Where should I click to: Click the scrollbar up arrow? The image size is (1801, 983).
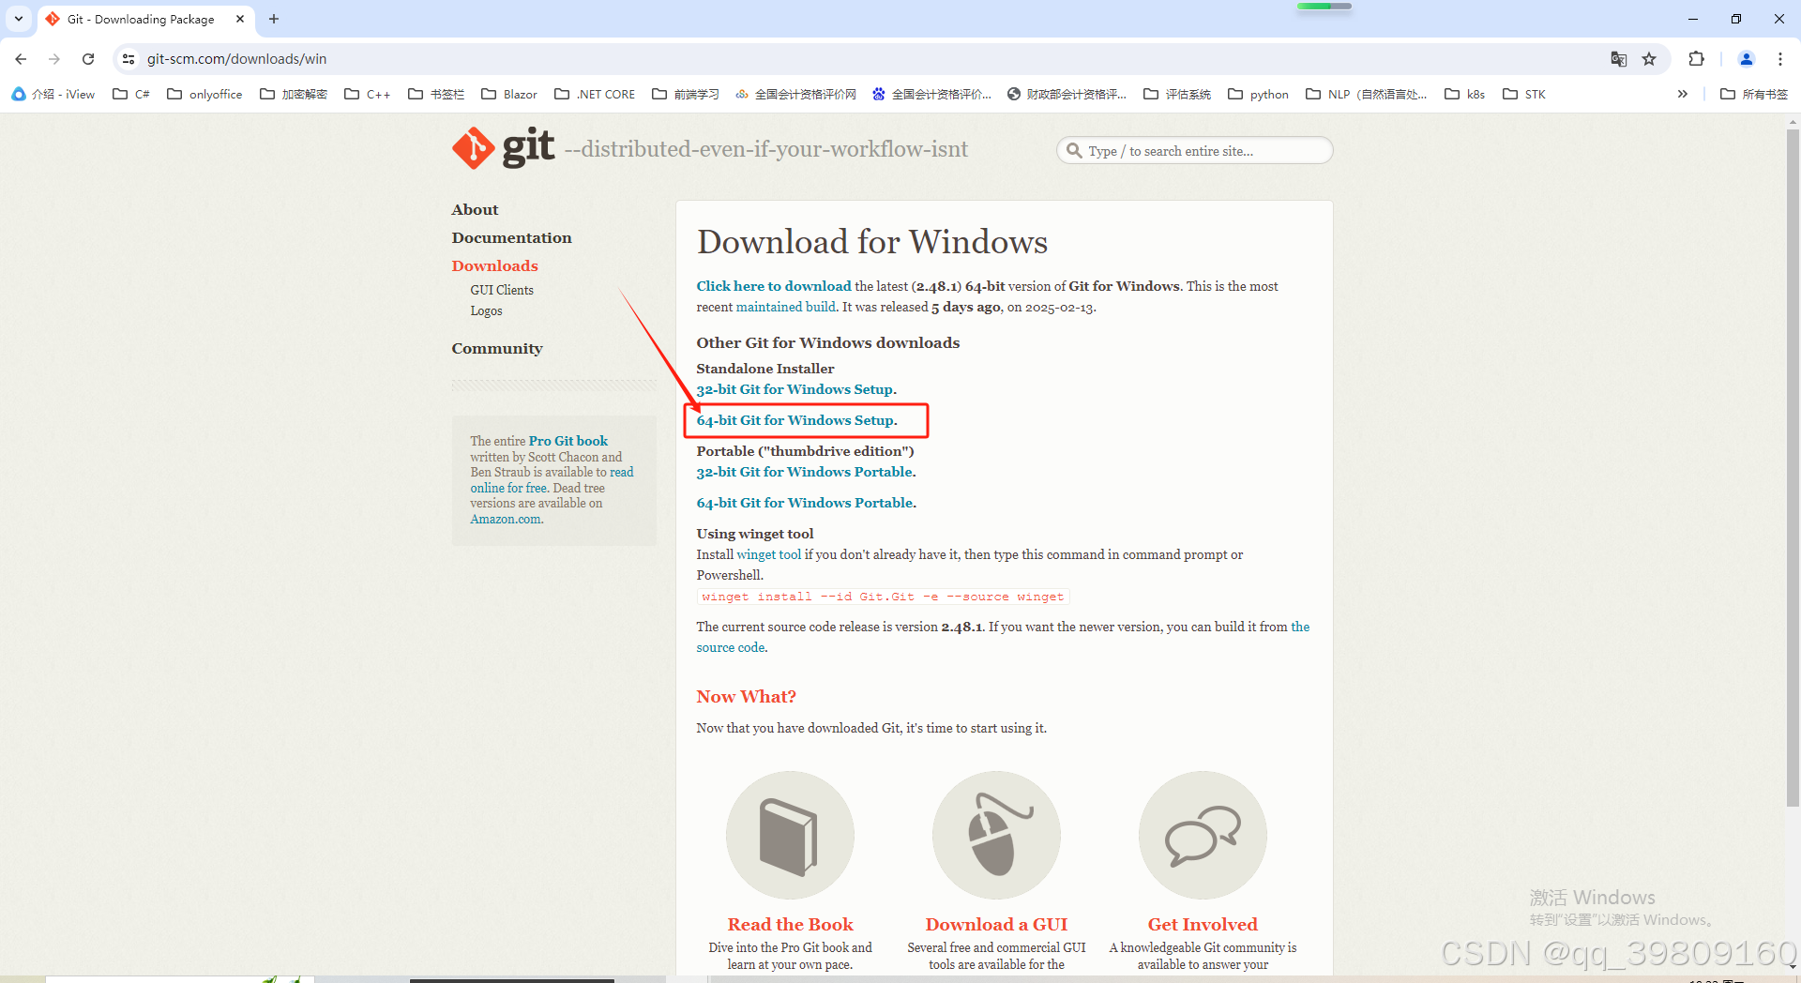point(1793,122)
